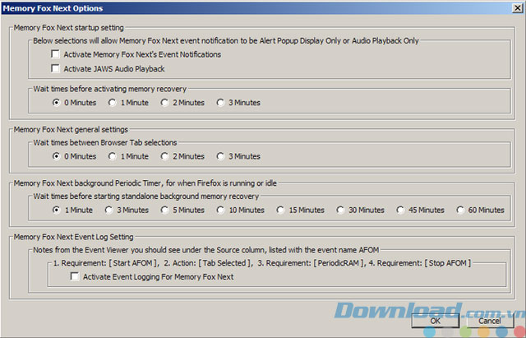Select 0 Minutes under memory recovery wait times

coord(56,102)
